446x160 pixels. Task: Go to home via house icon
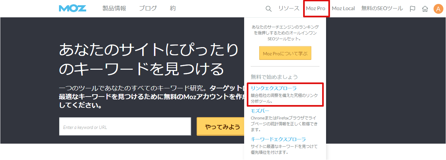click(x=425, y=9)
